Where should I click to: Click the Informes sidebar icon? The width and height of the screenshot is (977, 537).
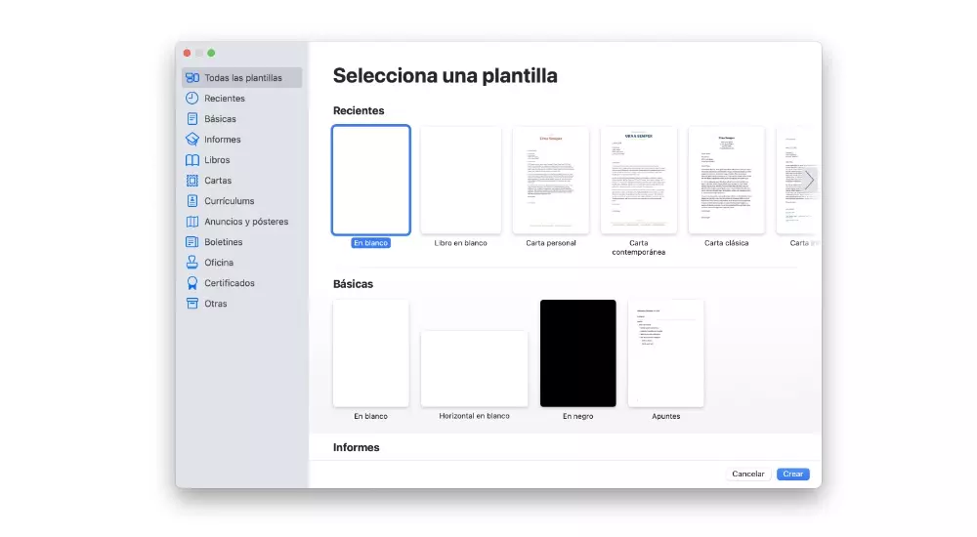192,140
